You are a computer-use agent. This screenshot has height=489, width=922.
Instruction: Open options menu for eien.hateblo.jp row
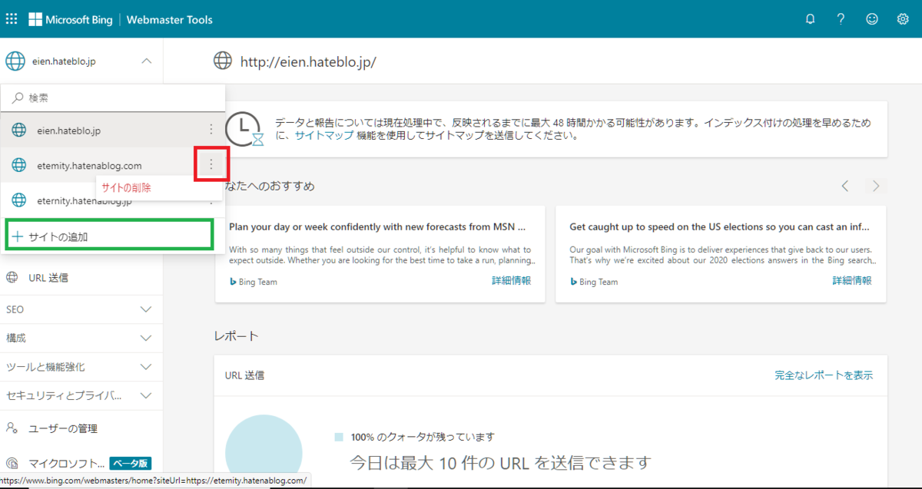(x=211, y=130)
